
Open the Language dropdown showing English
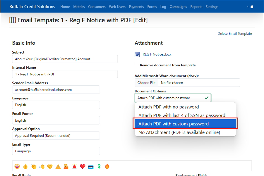(56, 105)
